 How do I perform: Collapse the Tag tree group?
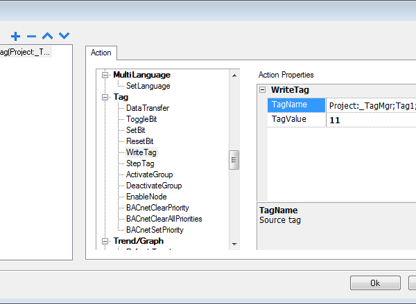click(105, 97)
